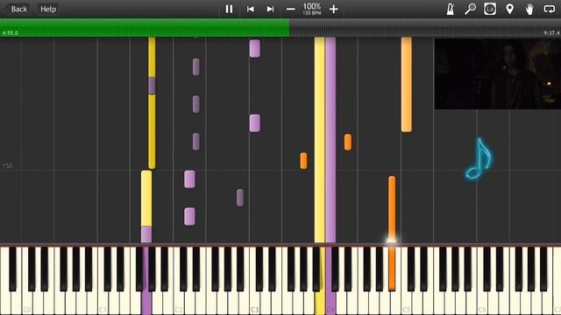
Task: Click the purple highlighted key near C1
Action: [146, 302]
